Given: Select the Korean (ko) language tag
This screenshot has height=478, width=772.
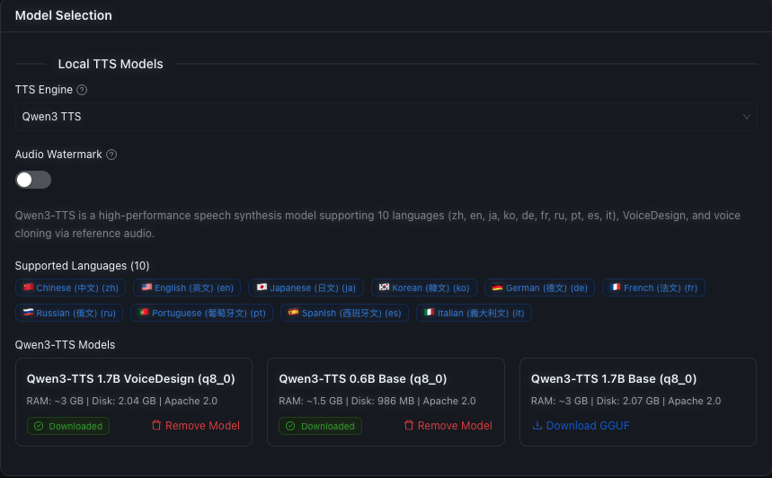Looking at the screenshot, I should click(x=424, y=288).
